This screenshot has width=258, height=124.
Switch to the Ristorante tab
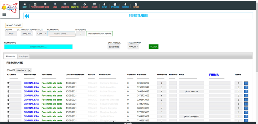[x=10, y=56]
